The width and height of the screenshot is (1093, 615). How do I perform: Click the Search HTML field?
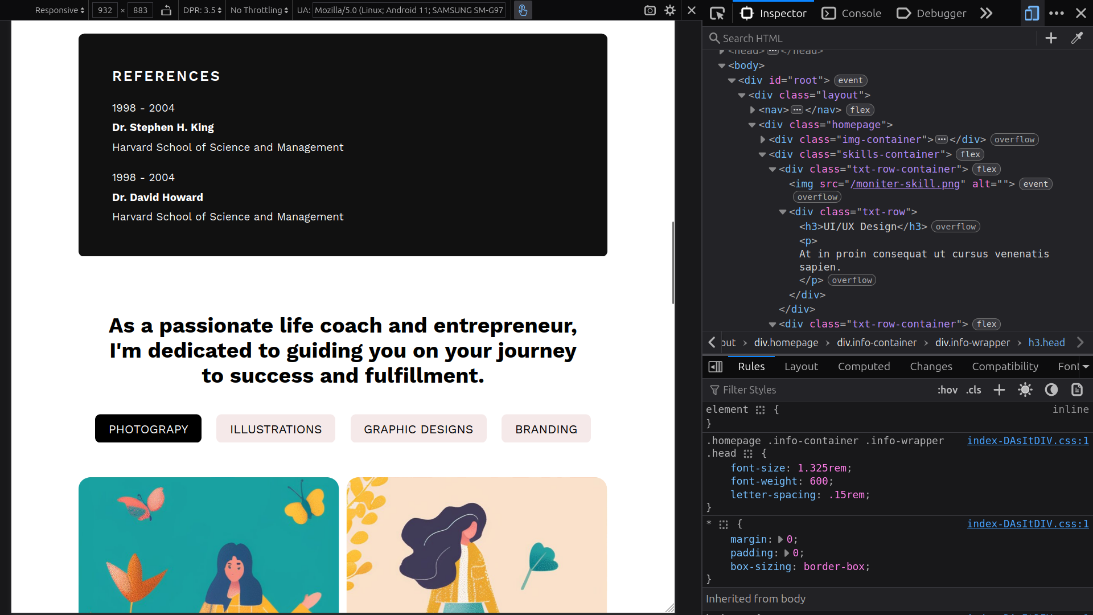(871, 38)
